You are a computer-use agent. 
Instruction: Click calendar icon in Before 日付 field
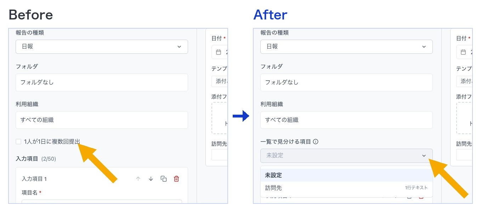pyautogui.click(x=219, y=52)
